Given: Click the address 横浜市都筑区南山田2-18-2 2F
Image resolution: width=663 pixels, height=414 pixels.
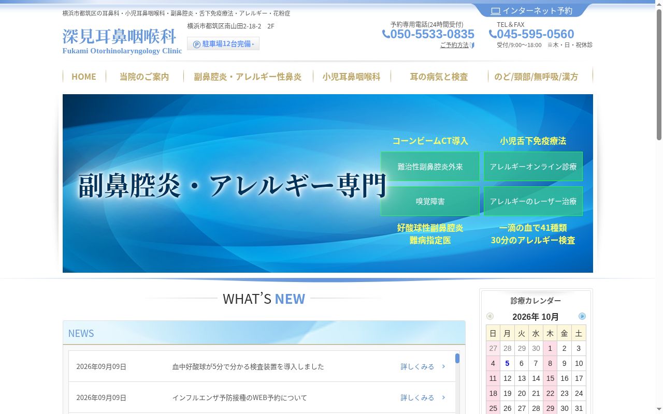Looking at the screenshot, I should pyautogui.click(x=230, y=26).
